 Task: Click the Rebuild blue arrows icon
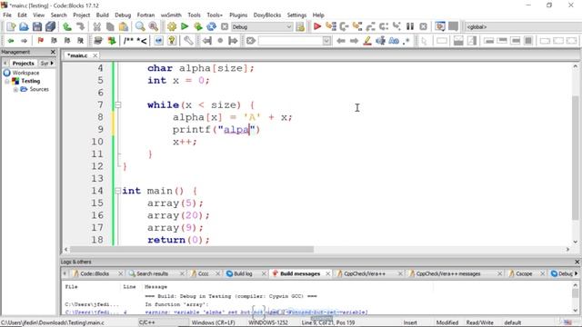(211, 26)
